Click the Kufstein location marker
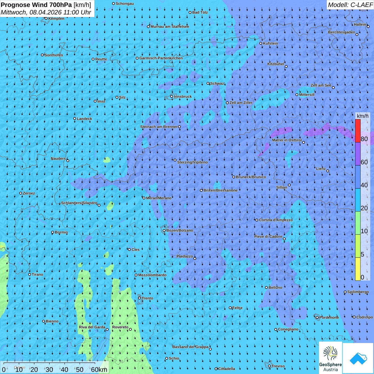Viewport: 374px width, 374px height. pos(261,43)
